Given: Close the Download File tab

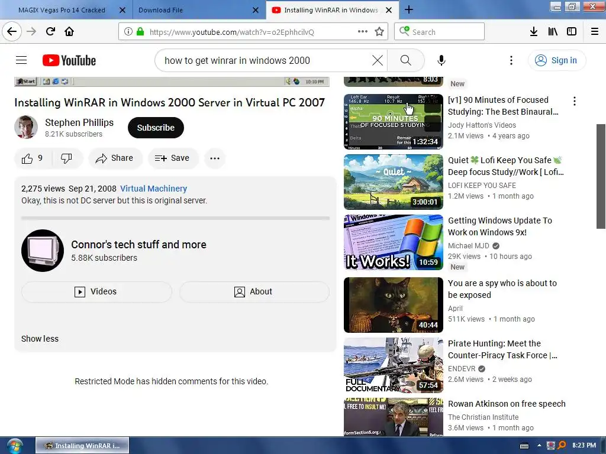Looking at the screenshot, I should (256, 10).
